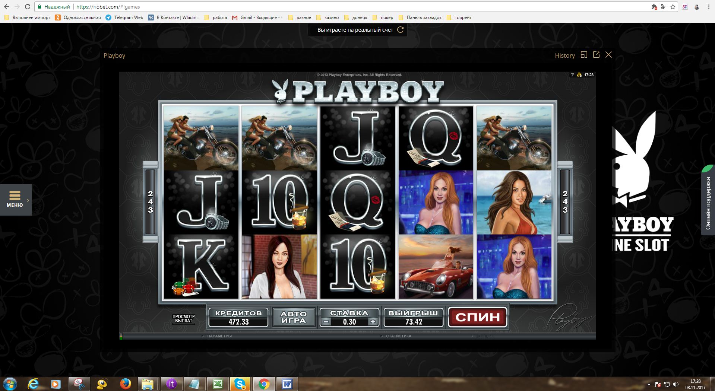Close the Playboy game panel

pyautogui.click(x=609, y=55)
